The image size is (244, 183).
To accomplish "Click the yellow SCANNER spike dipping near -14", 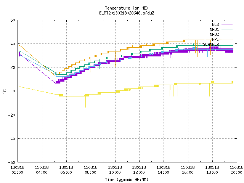I will click(x=85, y=102).
